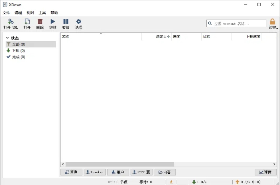Delete the selected download via 删除 icon
The image size is (280, 185).
[40, 23]
